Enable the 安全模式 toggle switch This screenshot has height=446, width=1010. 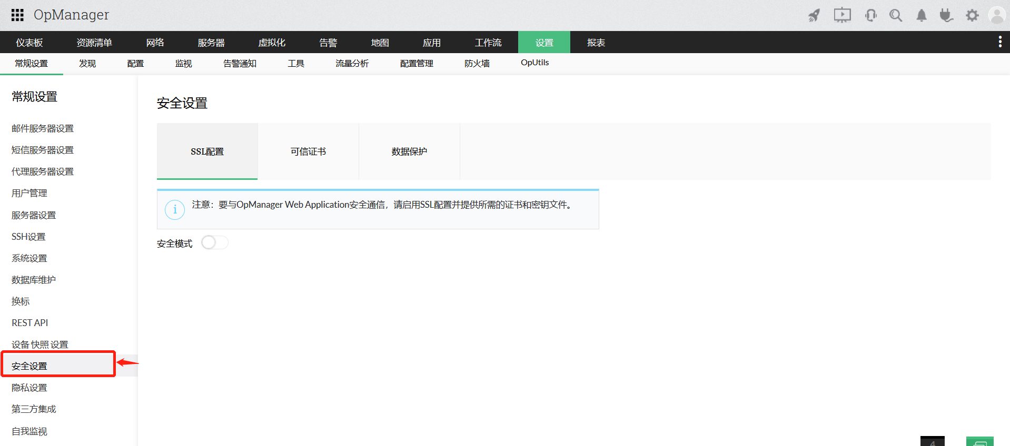[x=214, y=242]
